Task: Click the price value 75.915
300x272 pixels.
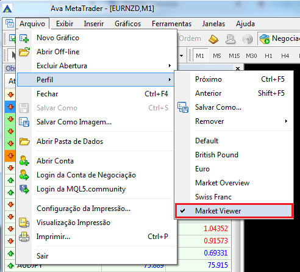Action: coord(218,265)
